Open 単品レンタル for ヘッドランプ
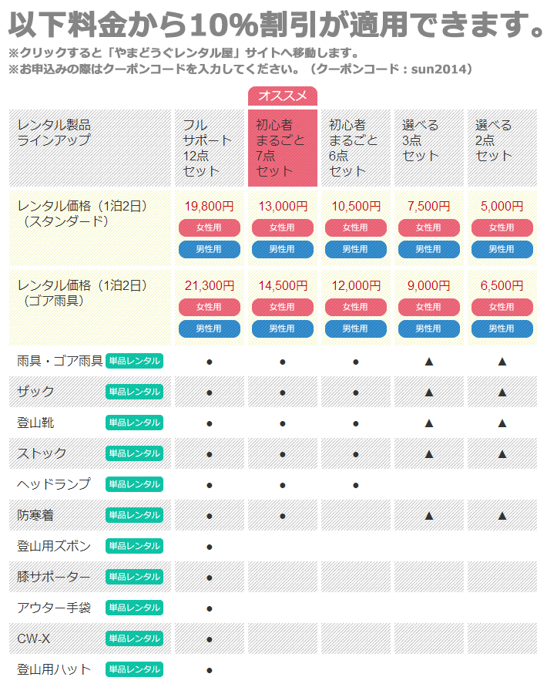This screenshot has width=547, height=694. (x=134, y=484)
